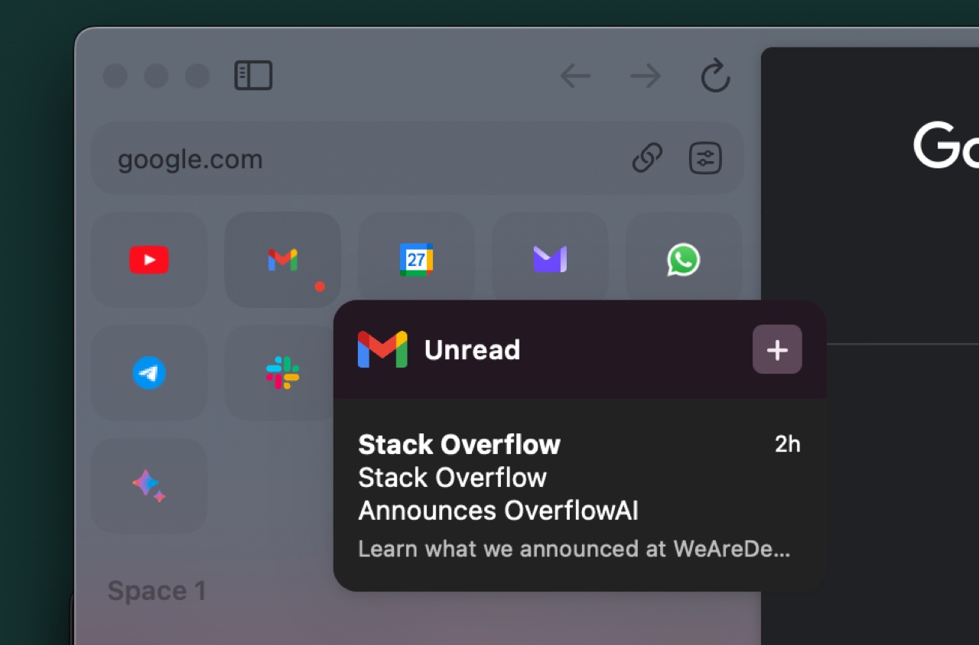Open the Gemini sparkle pinned tab
The height and width of the screenshot is (645, 979).
(x=149, y=485)
